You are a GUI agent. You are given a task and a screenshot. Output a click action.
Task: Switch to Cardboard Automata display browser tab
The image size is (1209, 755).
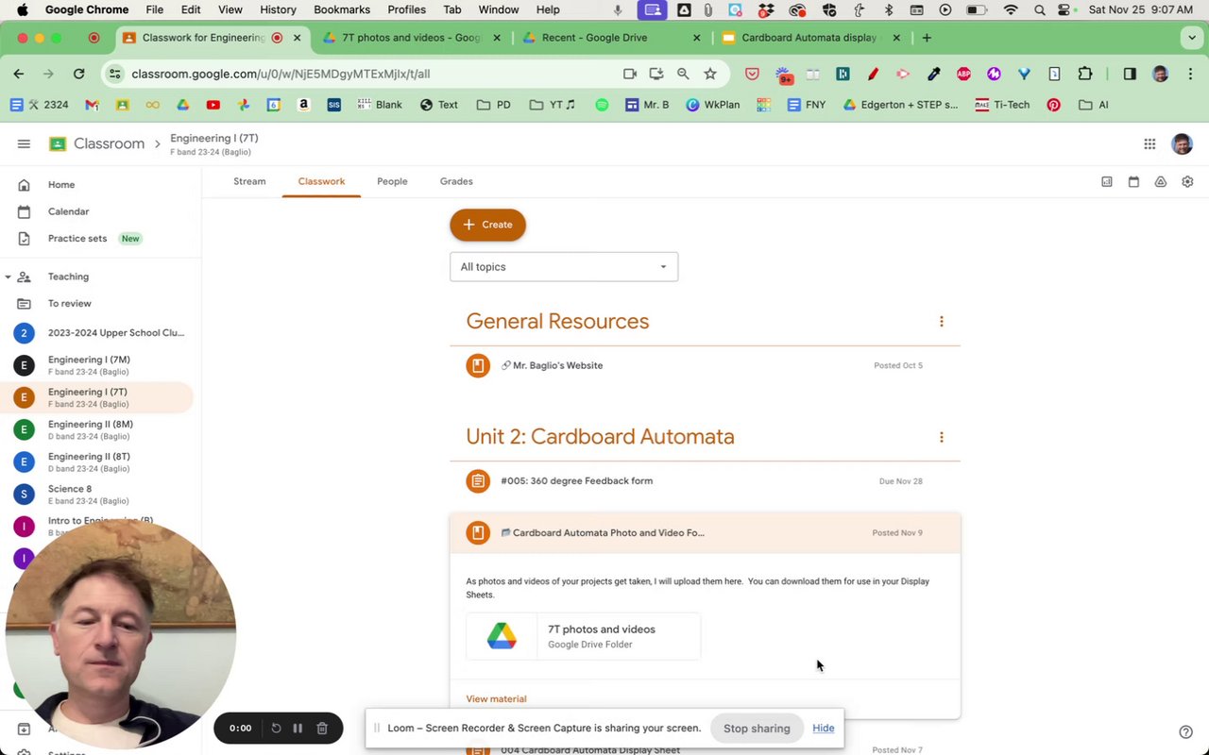tap(809, 38)
